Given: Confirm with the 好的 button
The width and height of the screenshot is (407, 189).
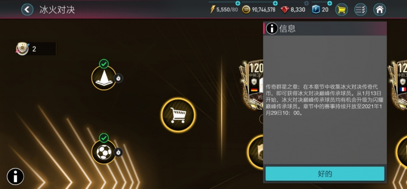Looking at the screenshot, I should [325, 173].
